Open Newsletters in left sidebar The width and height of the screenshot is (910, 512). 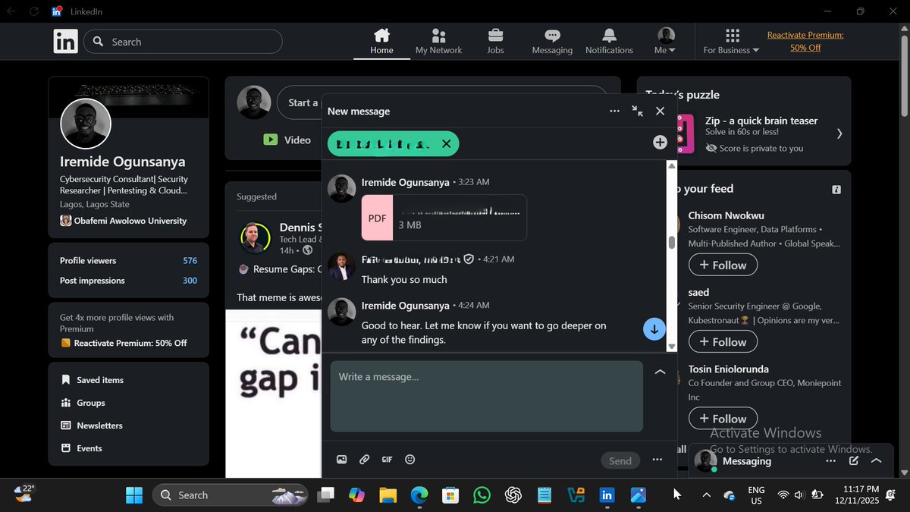click(91, 426)
